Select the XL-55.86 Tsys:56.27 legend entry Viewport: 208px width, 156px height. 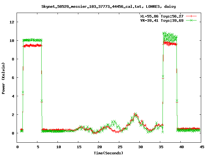pyautogui.click(x=162, y=16)
